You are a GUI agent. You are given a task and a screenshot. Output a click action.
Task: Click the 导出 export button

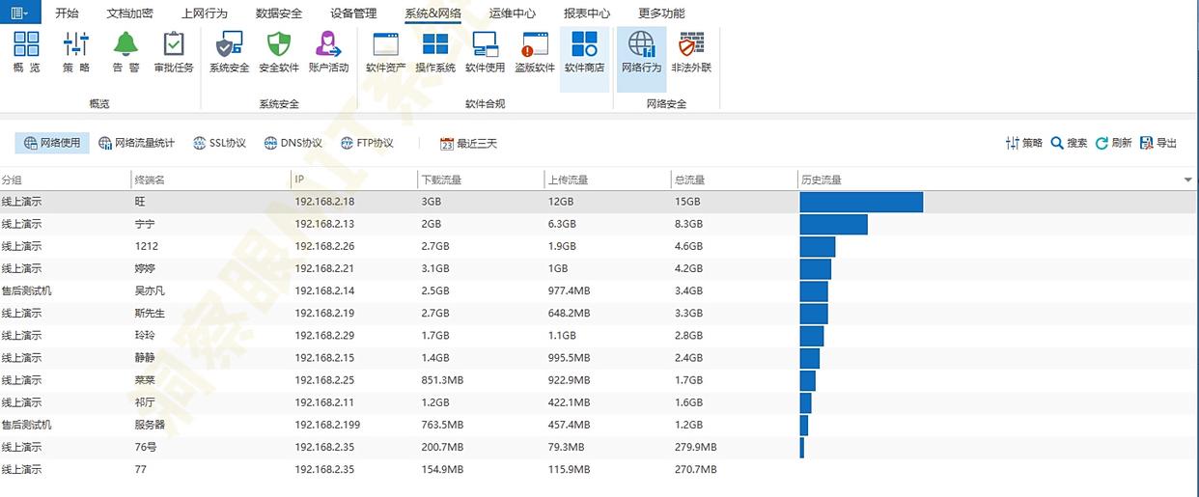[1158, 143]
